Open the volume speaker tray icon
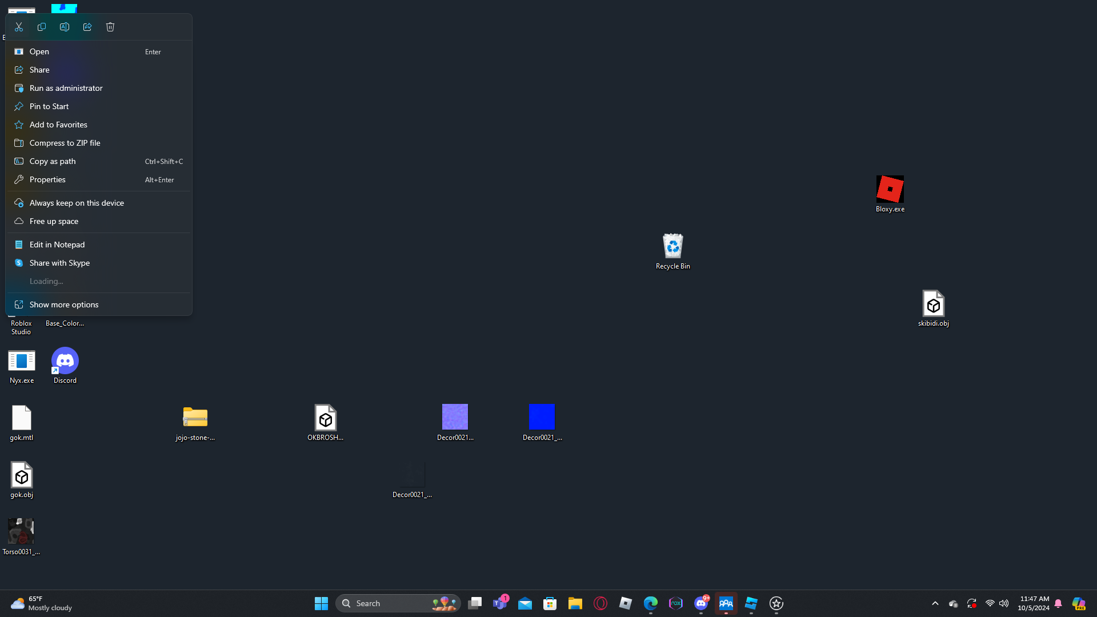Screen dimensions: 1097x617 1004,603
